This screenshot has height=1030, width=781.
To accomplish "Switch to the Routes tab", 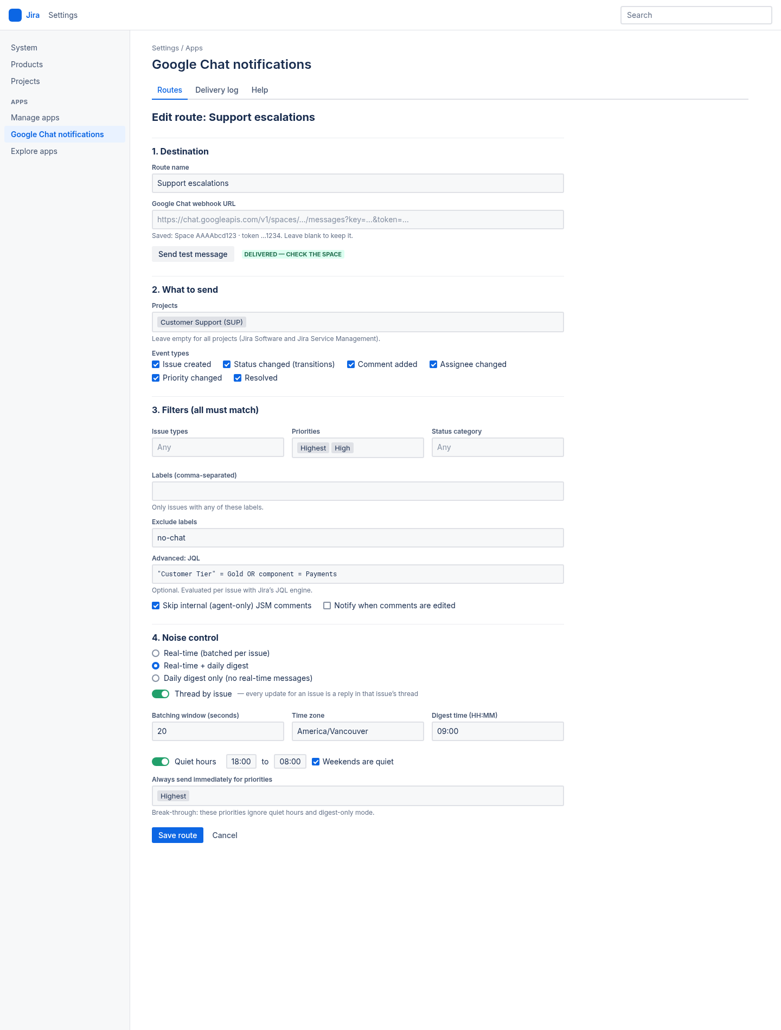I will [170, 90].
